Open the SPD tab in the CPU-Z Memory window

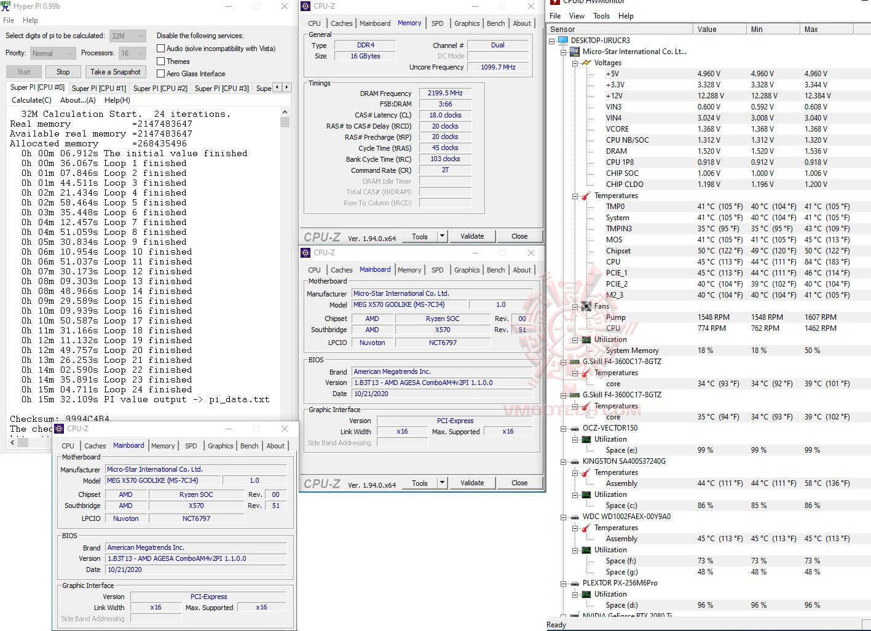click(x=438, y=23)
